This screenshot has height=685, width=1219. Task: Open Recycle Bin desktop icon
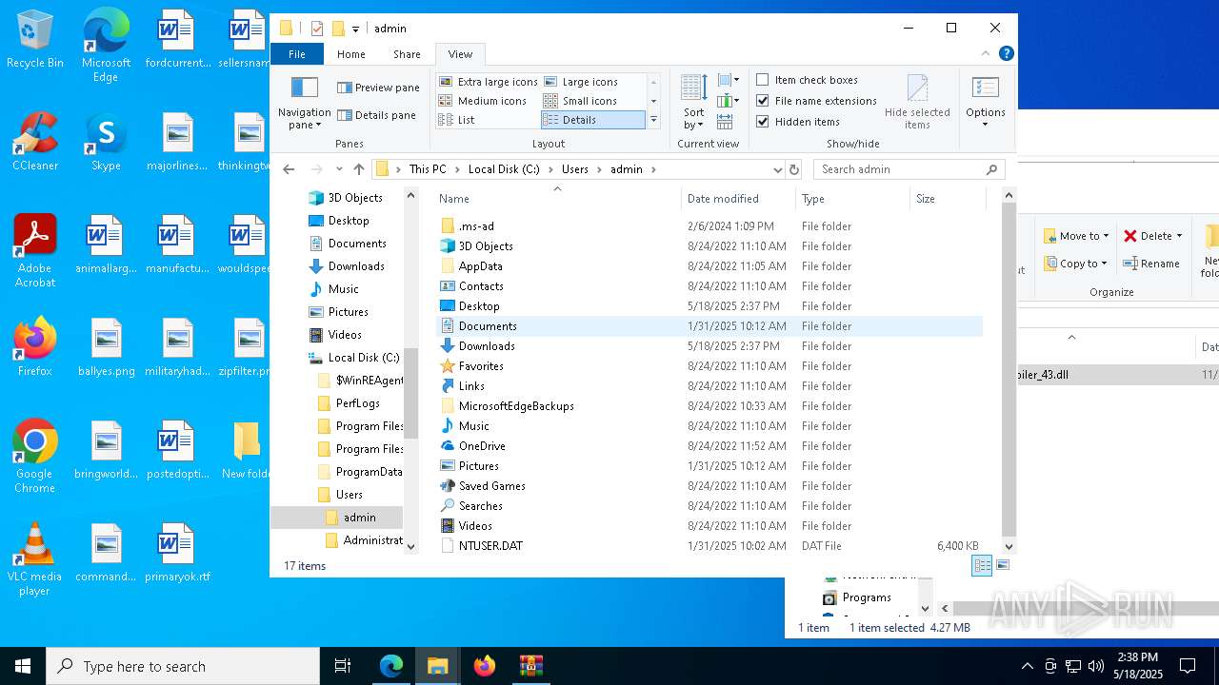35,40
